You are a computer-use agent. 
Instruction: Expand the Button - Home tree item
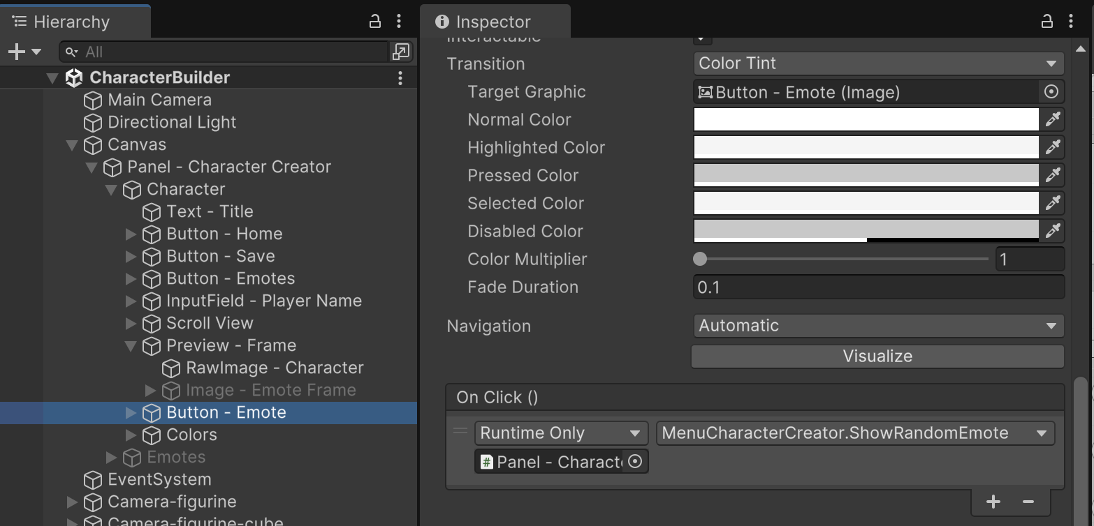[131, 234]
